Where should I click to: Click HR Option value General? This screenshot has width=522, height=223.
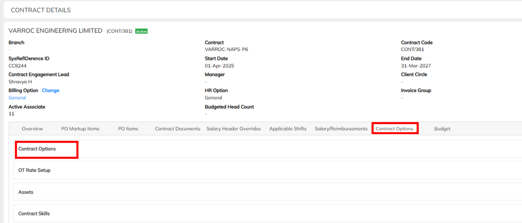click(x=213, y=98)
